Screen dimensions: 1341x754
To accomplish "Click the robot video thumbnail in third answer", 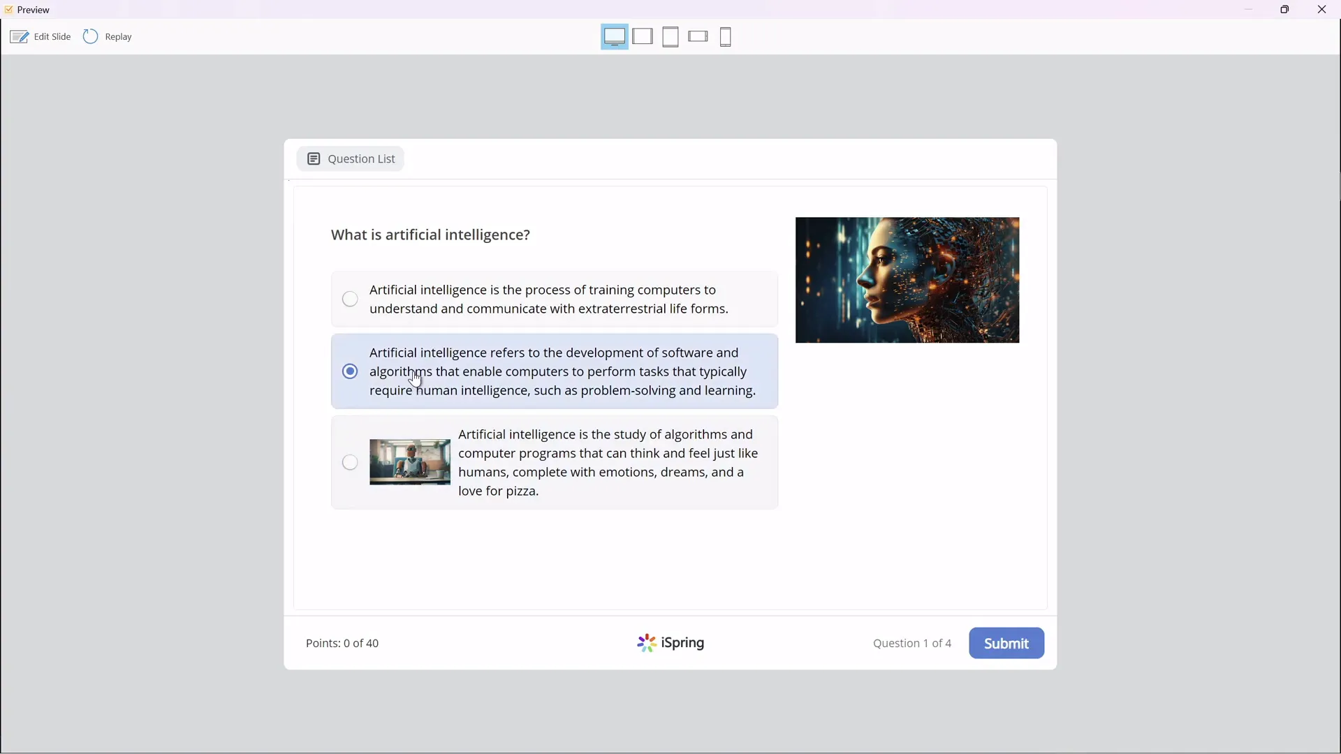I will 410,461.
